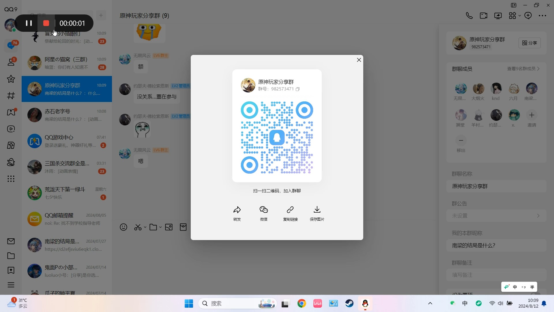Invite a new member with plus

531,115
